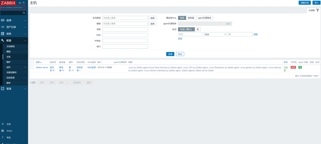The height and width of the screenshot is (144, 321).
Task: Open 服务 in sidebar
Action: pyautogui.click(x=8, y=83)
